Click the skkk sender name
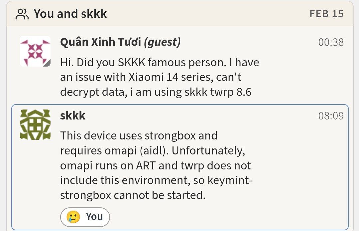This screenshot has width=359, height=231. pos(72,115)
